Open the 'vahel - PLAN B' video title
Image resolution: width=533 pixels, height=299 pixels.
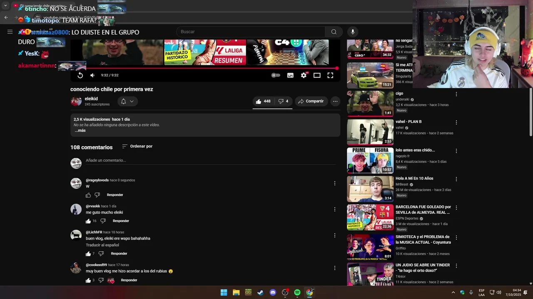tap(408, 122)
